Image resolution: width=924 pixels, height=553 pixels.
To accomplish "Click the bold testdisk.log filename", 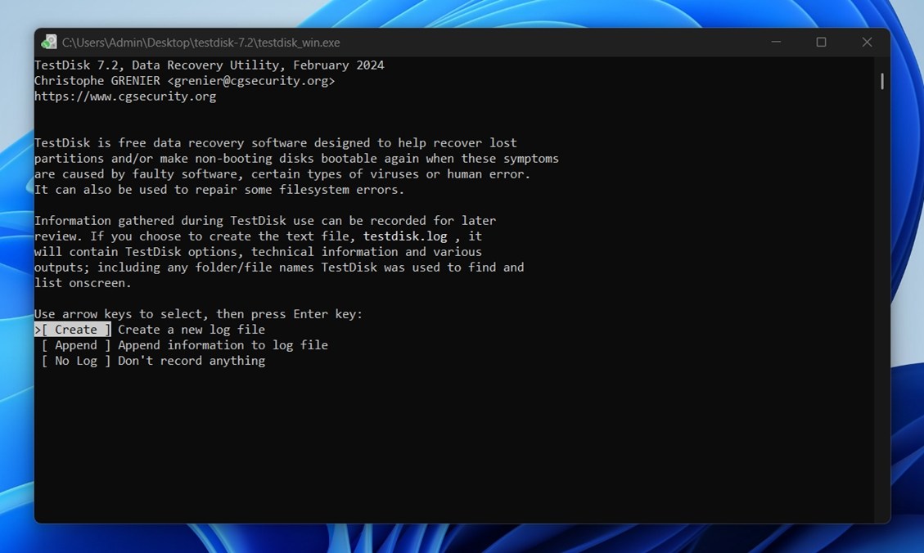I will pyautogui.click(x=405, y=236).
